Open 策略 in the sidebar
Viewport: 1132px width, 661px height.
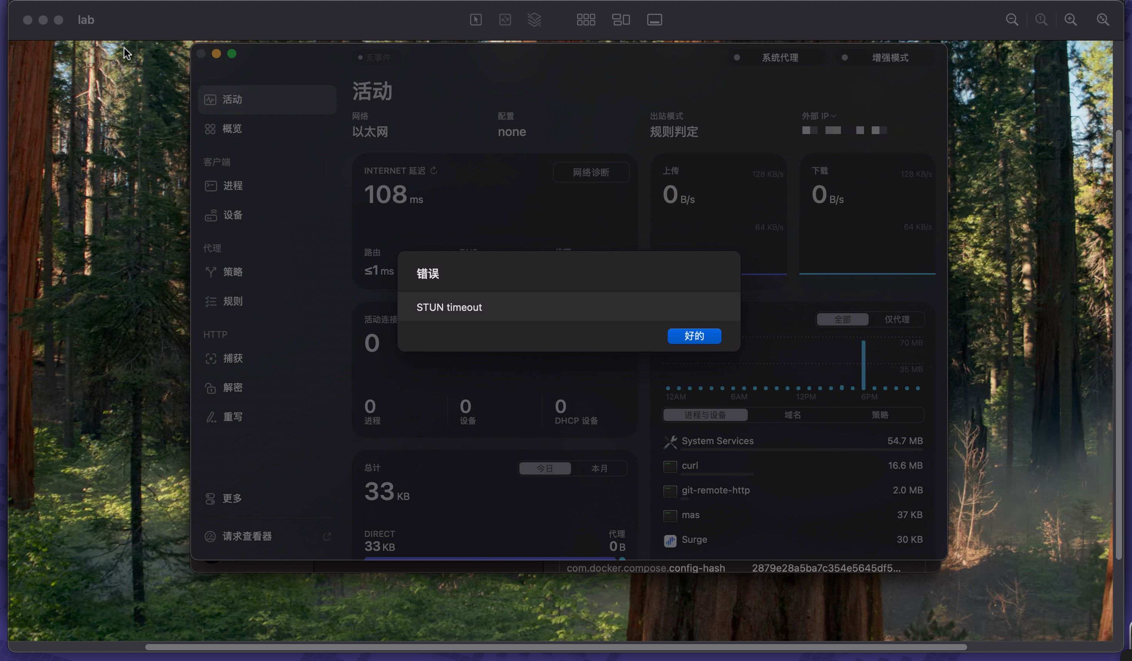point(267,272)
